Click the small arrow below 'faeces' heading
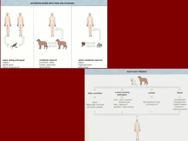 [x=179, y=97]
